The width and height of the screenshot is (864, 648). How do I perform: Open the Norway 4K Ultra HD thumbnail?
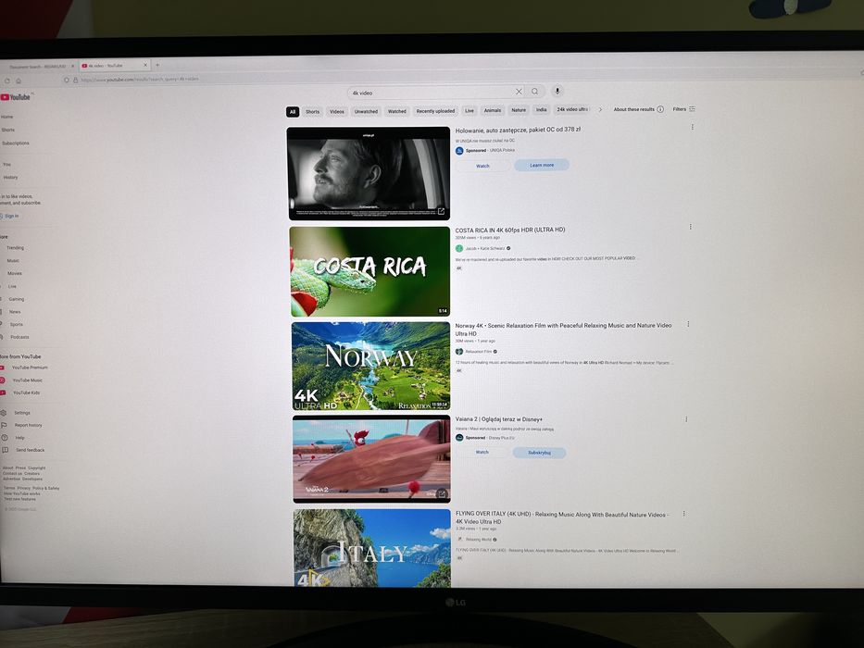point(370,367)
